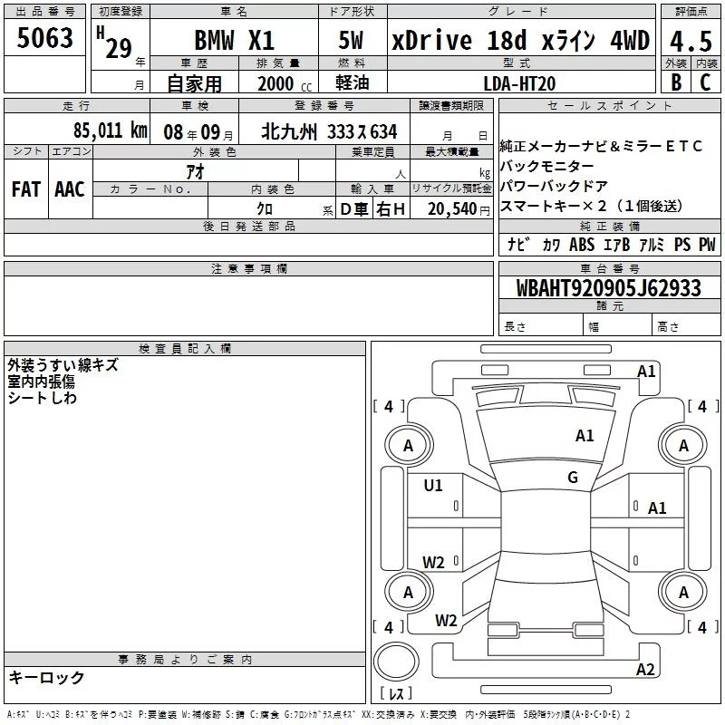This screenshot has width=725, height=725.
Task: Select the registration year H29
Action: click(114, 43)
